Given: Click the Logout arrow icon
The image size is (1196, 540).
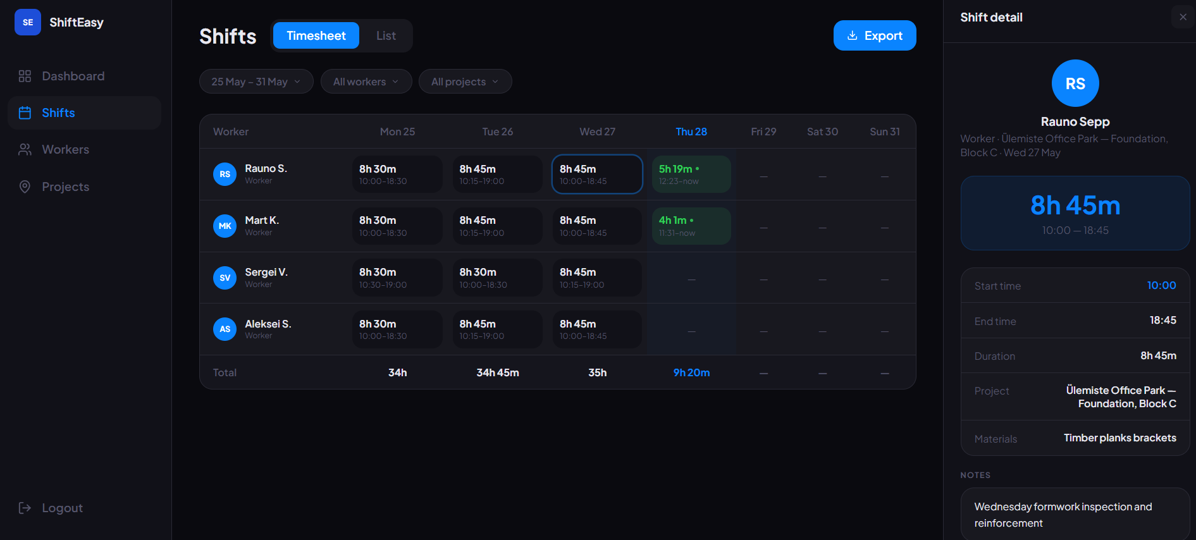Looking at the screenshot, I should click(25, 508).
